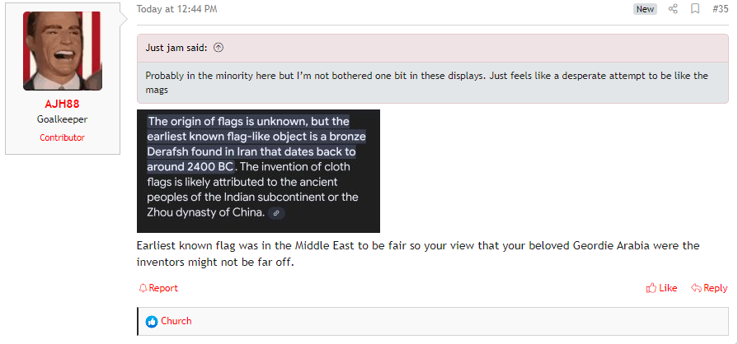Image resolution: width=738 pixels, height=344 pixels.
Task: Bookmark this post using the bookmark icon
Action: pos(694,9)
